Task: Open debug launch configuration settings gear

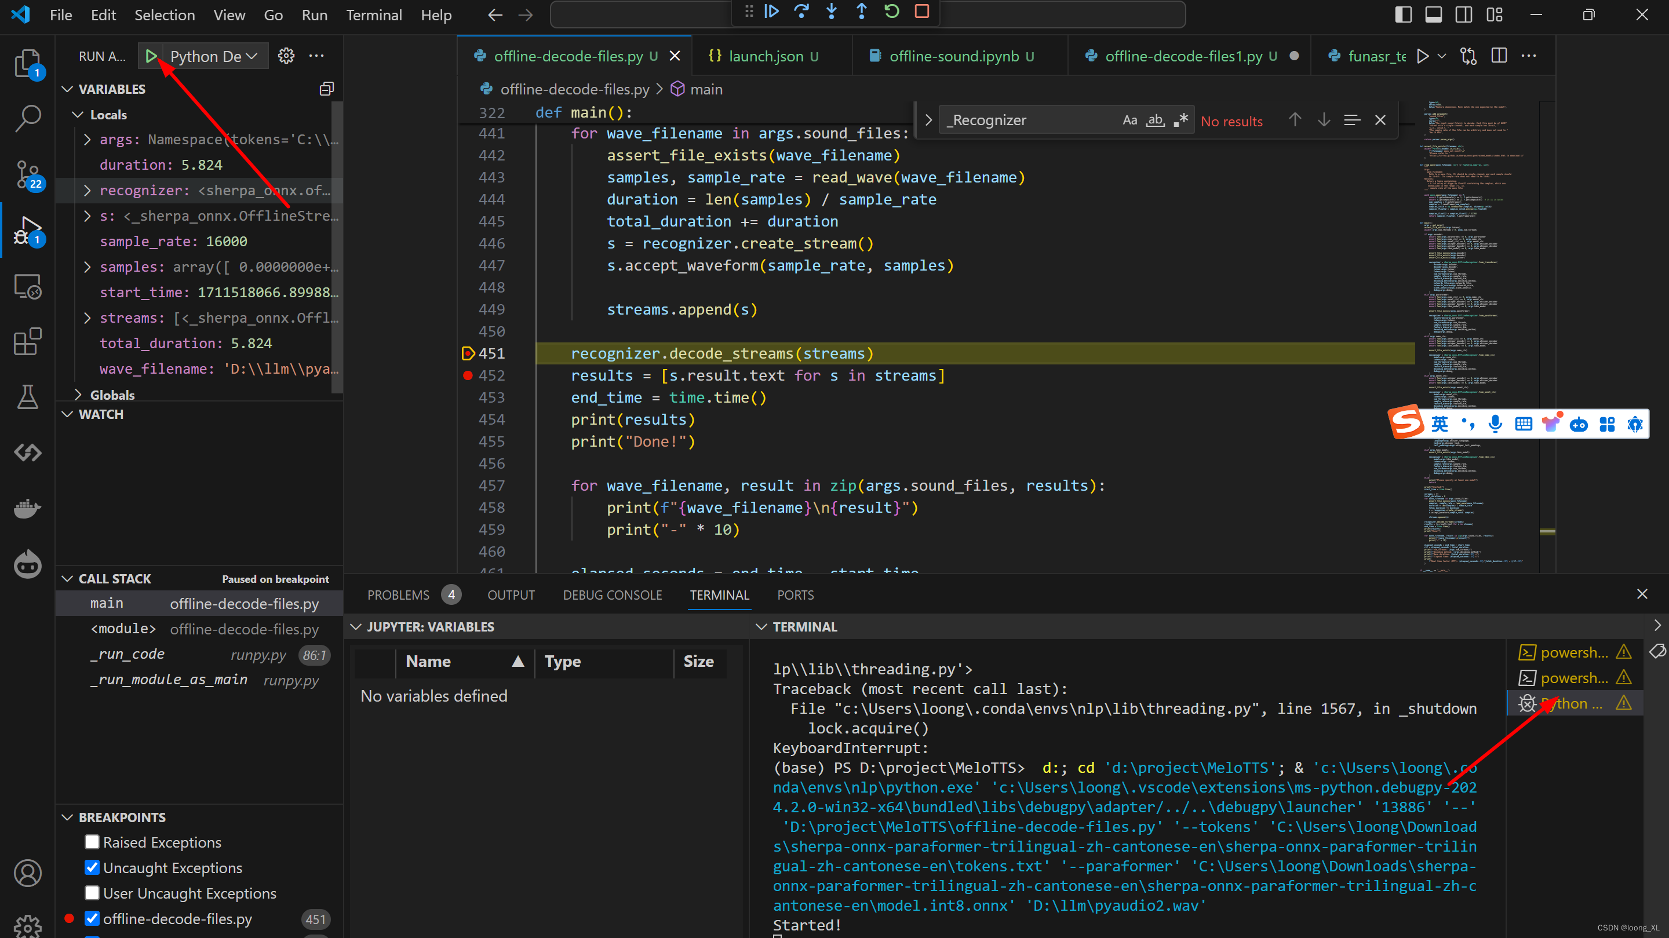Action: coord(286,56)
